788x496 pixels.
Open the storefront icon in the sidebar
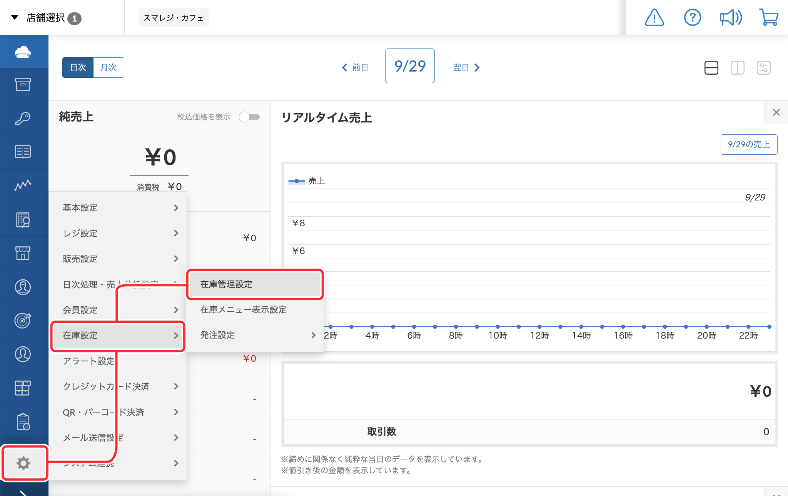(x=23, y=253)
